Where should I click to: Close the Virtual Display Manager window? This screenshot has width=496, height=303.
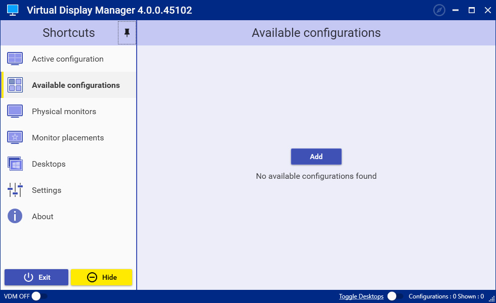click(x=487, y=10)
